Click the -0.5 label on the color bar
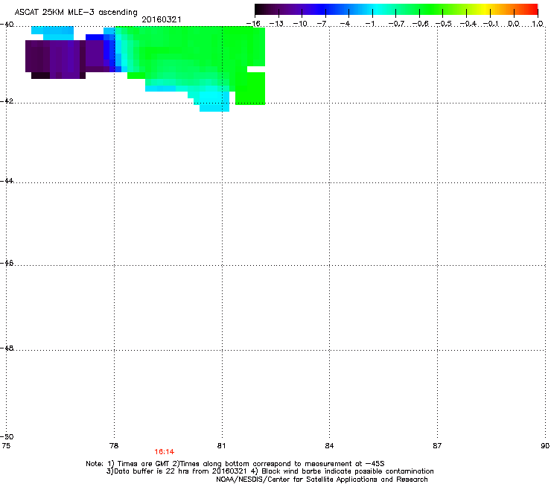 (444, 24)
